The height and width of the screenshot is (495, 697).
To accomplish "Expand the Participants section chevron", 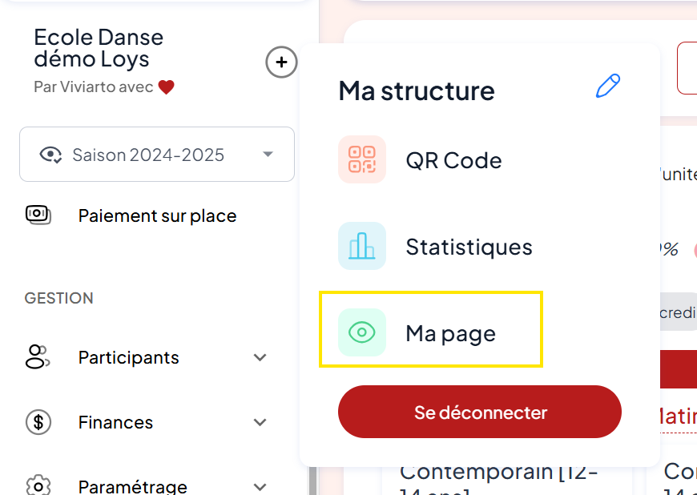I will 260,357.
